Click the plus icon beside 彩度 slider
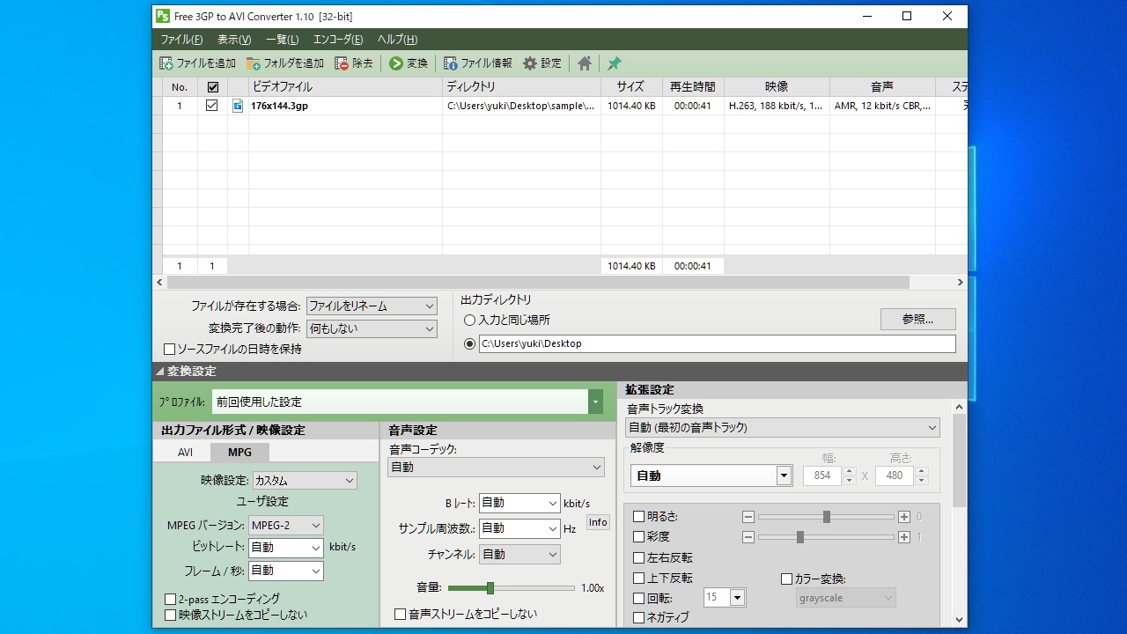This screenshot has width=1127, height=634. tap(904, 537)
